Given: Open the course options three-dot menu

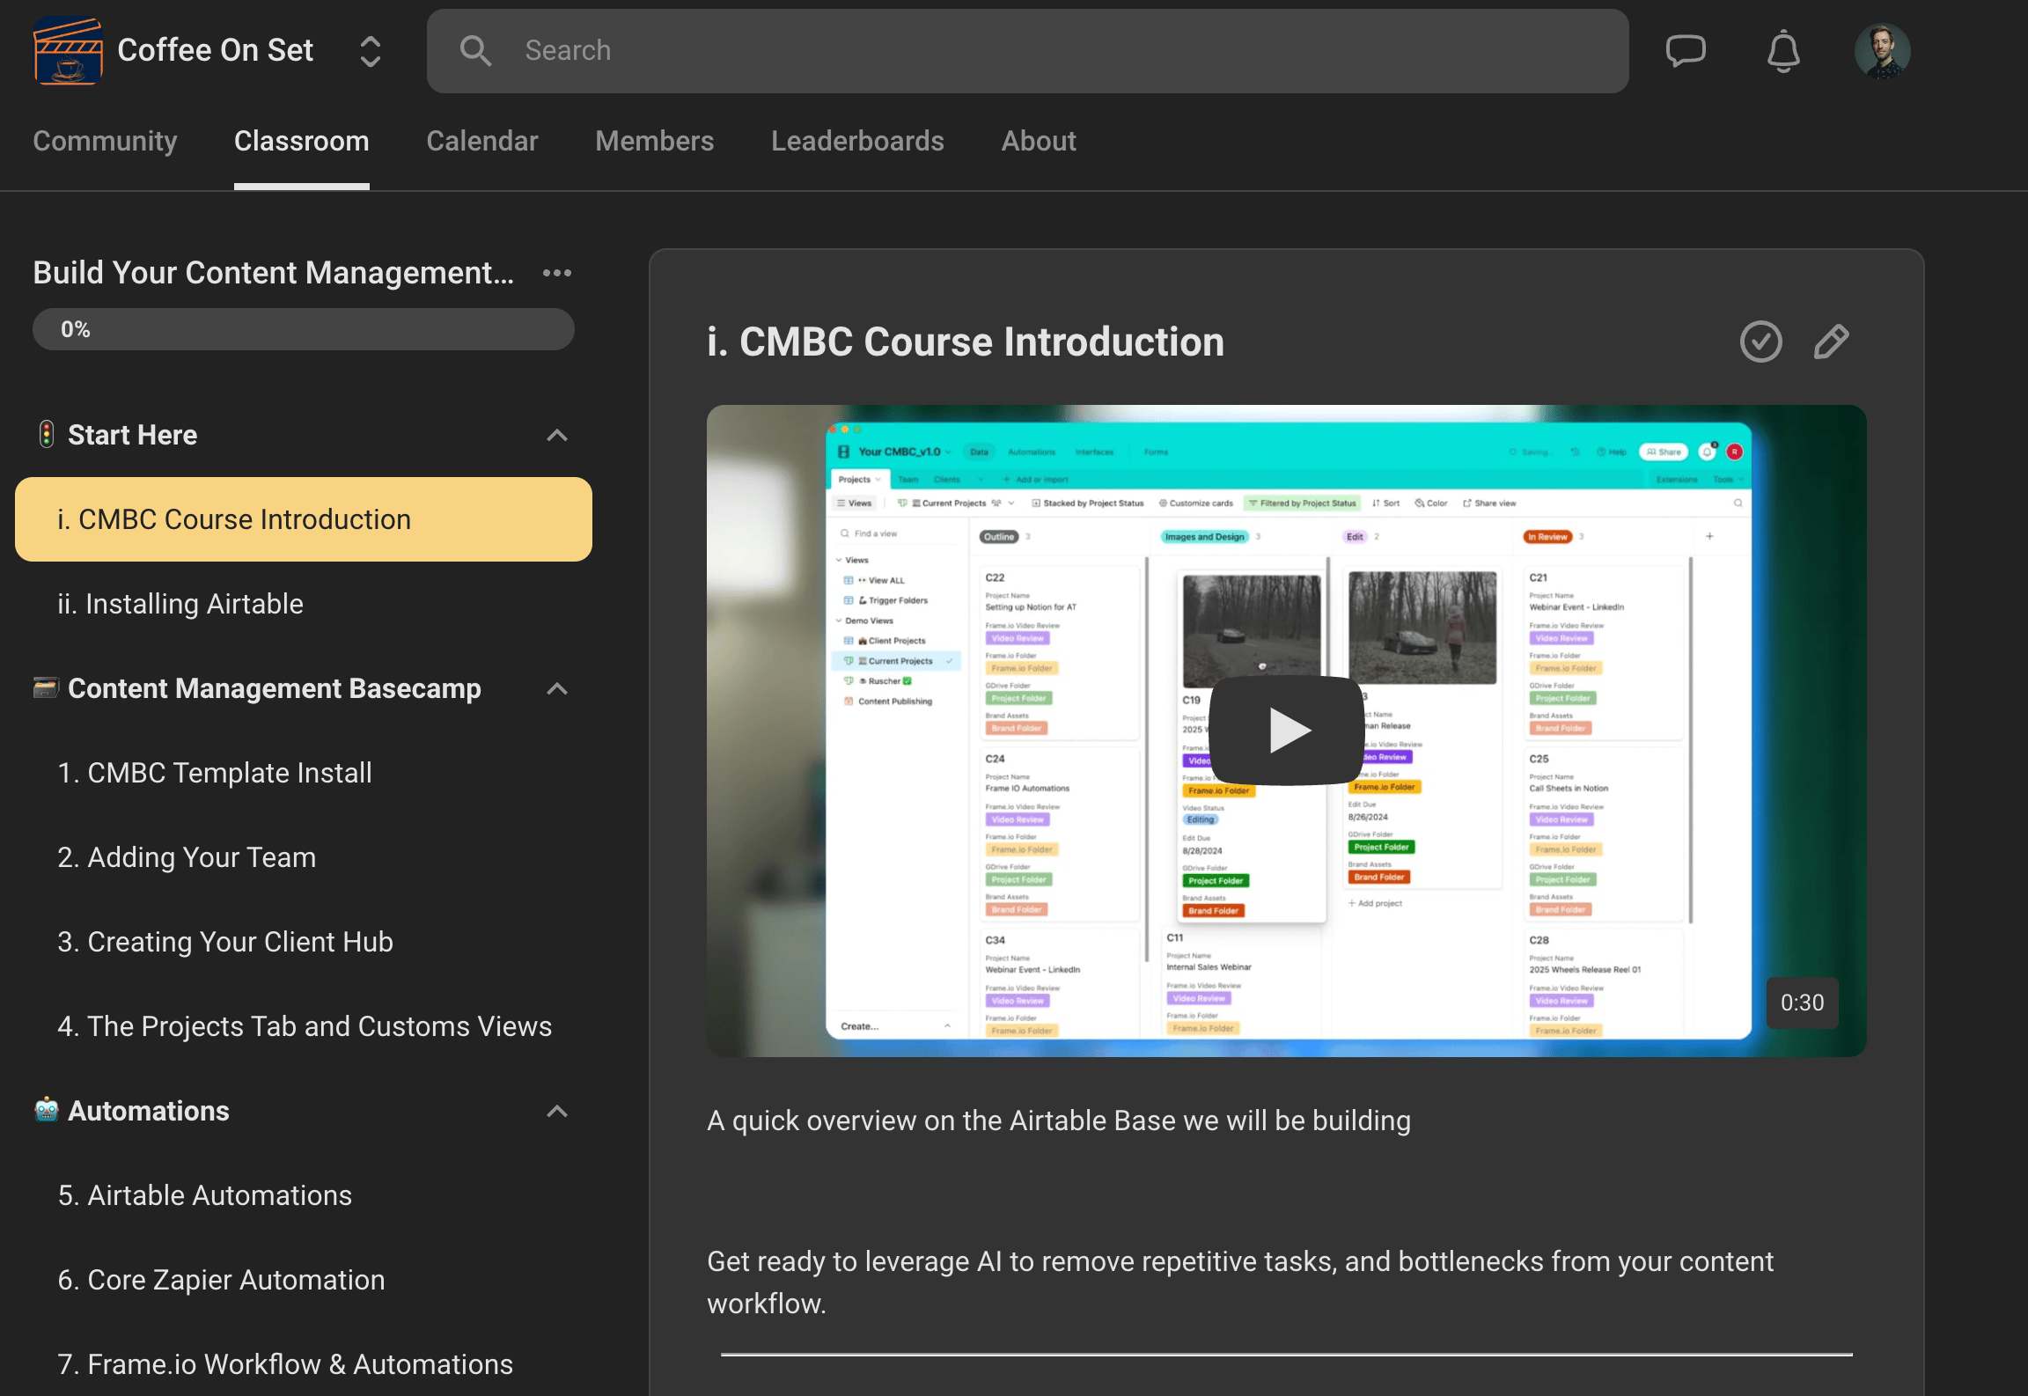Looking at the screenshot, I should pyautogui.click(x=557, y=273).
